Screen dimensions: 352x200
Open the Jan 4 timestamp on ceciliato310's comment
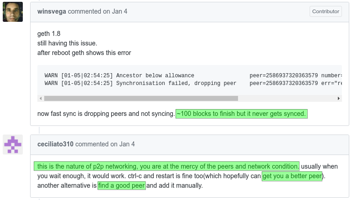pyautogui.click(x=127, y=144)
